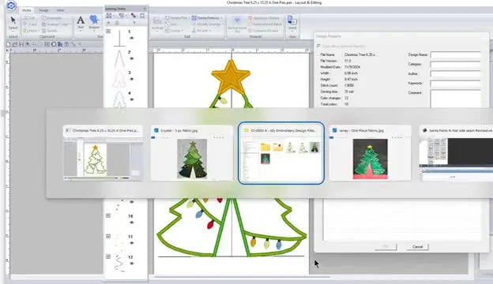The height and width of the screenshot is (284, 493).
Task: Switch to My Embroidery Design Files folder window
Action: 281,153
